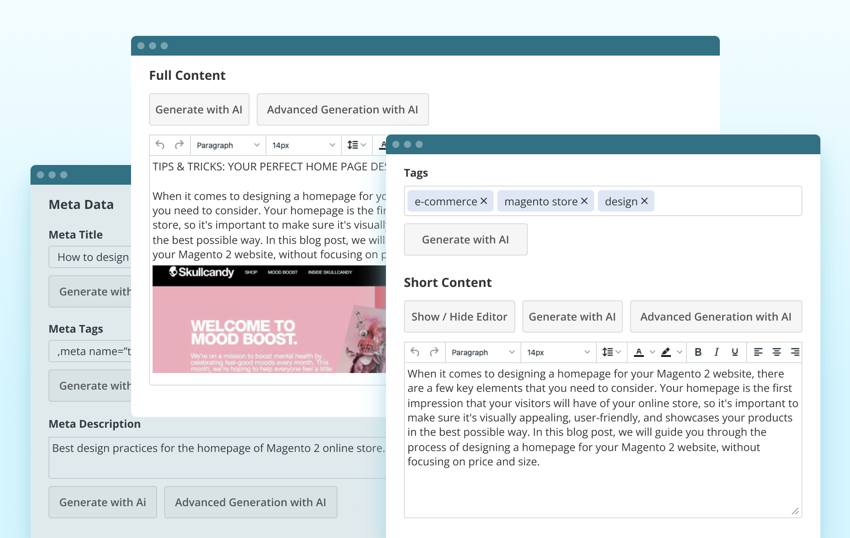Click the Redo icon in Short Content editor
This screenshot has height=538, width=850.
(434, 352)
